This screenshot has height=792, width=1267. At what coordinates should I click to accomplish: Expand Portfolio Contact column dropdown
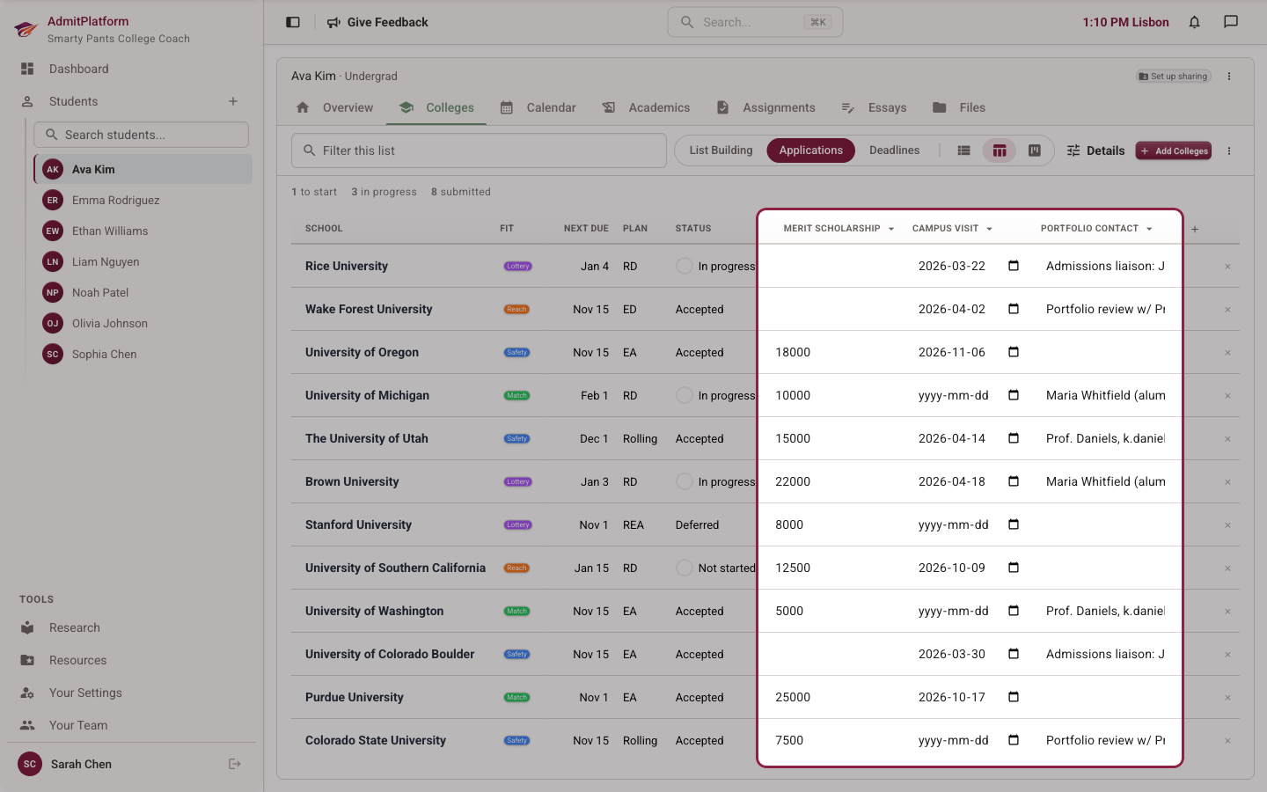coord(1149,229)
